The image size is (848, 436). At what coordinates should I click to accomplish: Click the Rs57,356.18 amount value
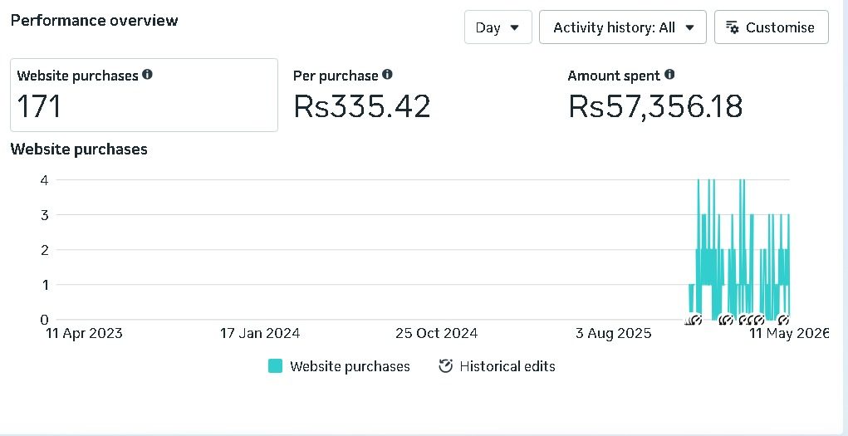(655, 106)
